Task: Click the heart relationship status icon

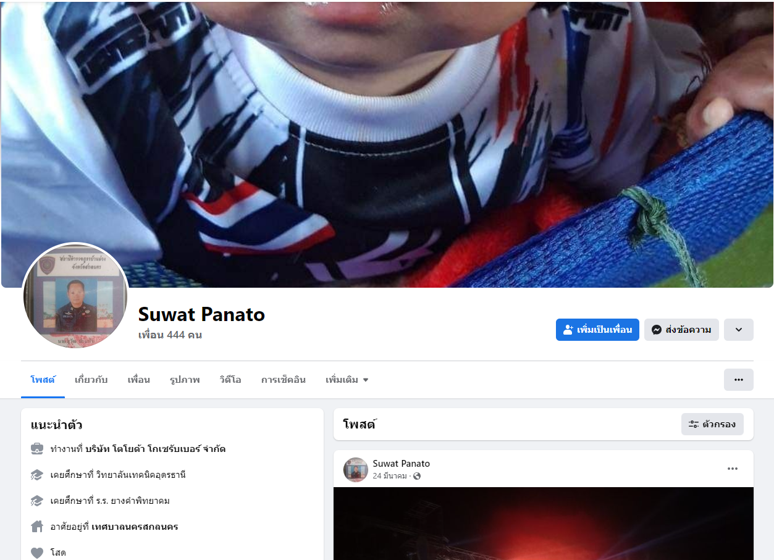Action: 37,553
